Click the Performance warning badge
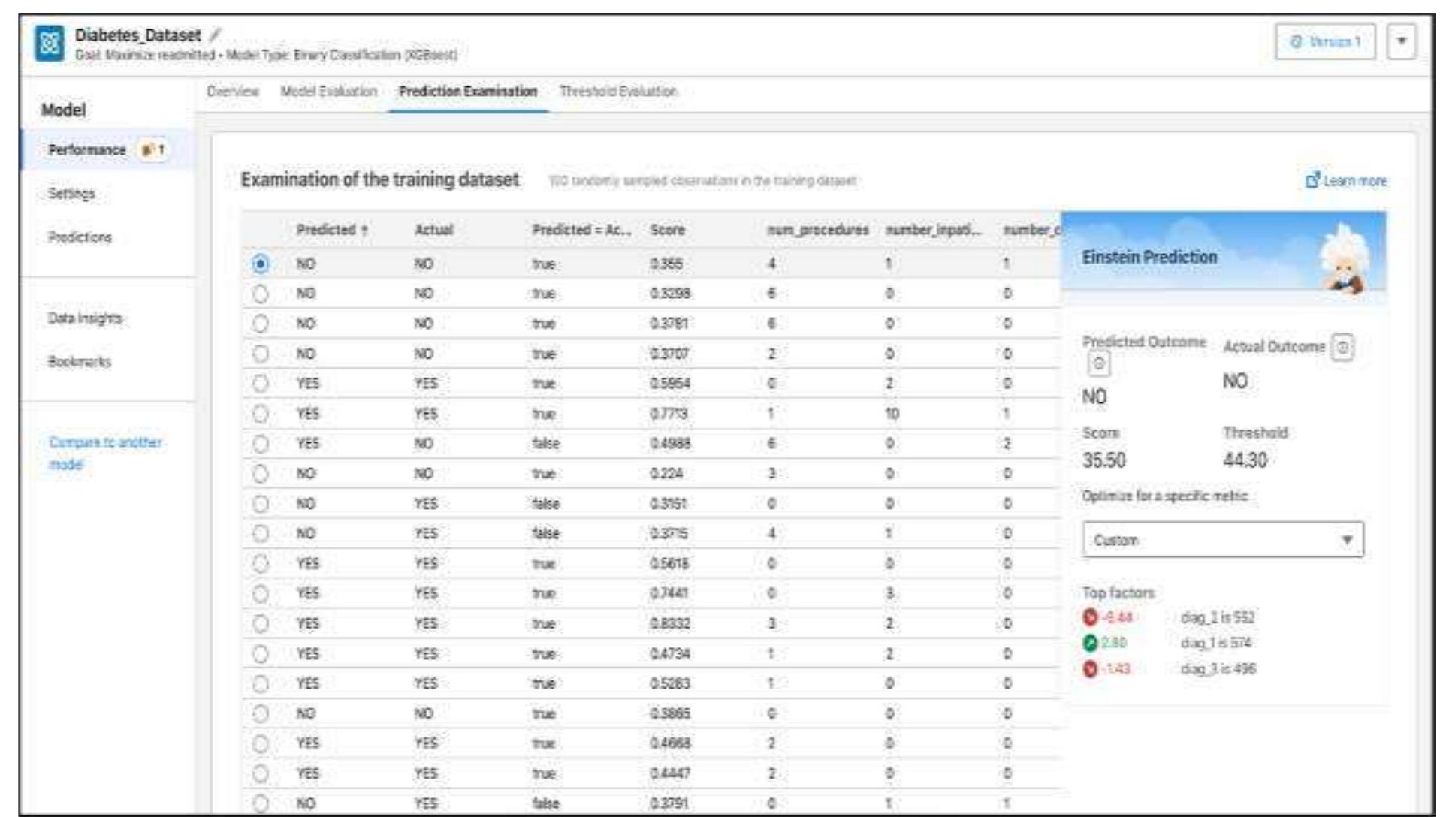 pos(153,149)
